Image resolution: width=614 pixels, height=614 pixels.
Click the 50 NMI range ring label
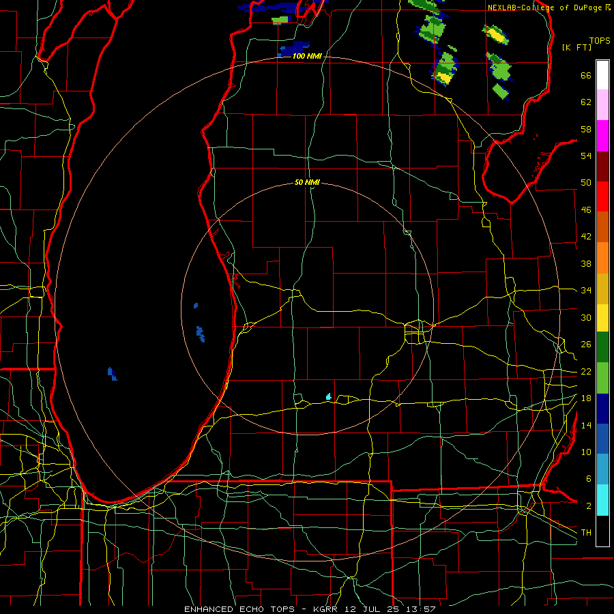coord(307,182)
